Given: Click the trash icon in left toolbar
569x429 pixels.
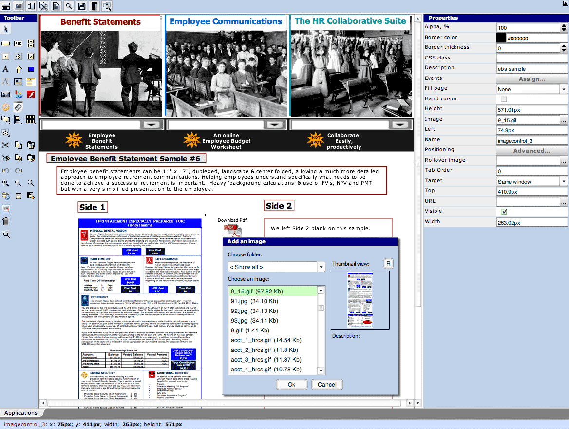Looking at the screenshot, I should tap(6, 221).
